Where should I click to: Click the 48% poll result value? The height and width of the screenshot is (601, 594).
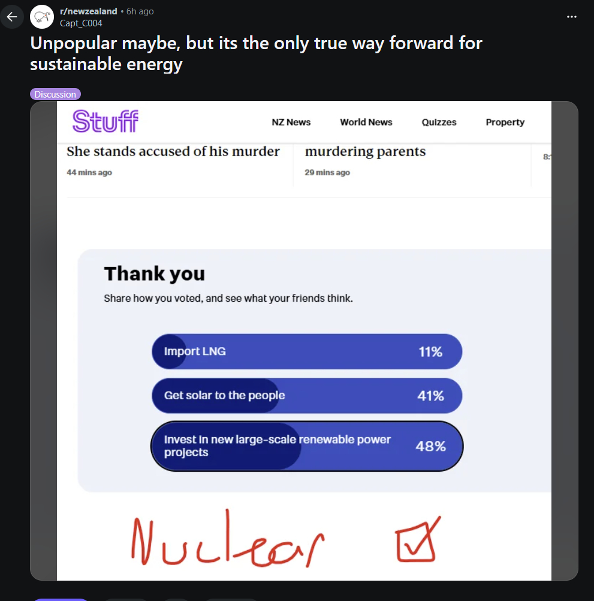pos(430,446)
